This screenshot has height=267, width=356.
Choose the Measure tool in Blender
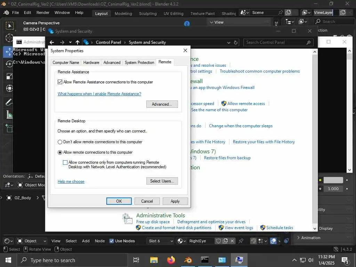pyautogui.click(x=9, y=114)
